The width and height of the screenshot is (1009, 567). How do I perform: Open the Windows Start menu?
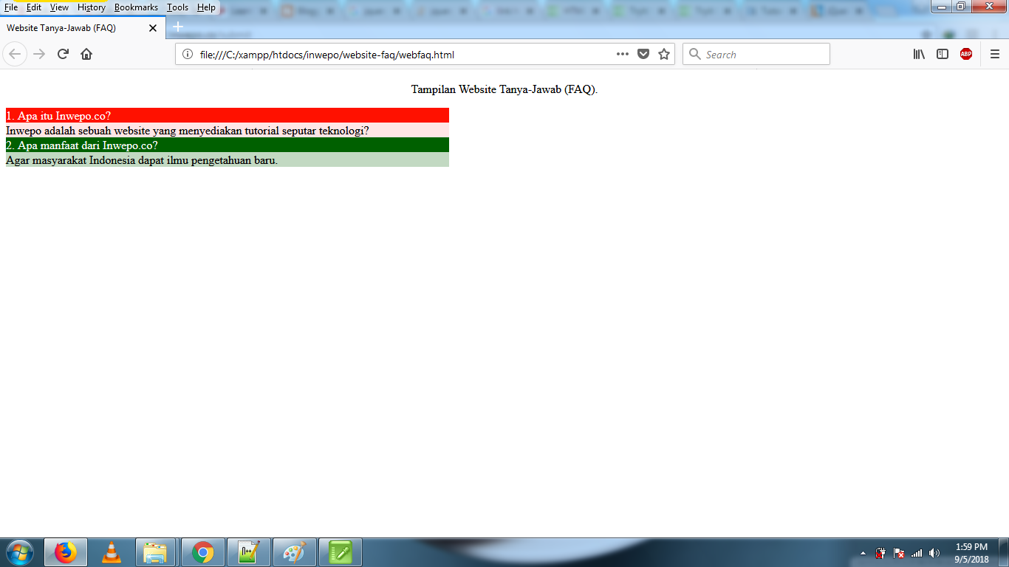point(19,552)
